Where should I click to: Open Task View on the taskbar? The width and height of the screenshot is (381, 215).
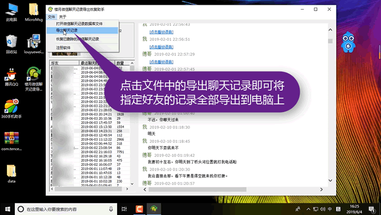tap(124, 209)
